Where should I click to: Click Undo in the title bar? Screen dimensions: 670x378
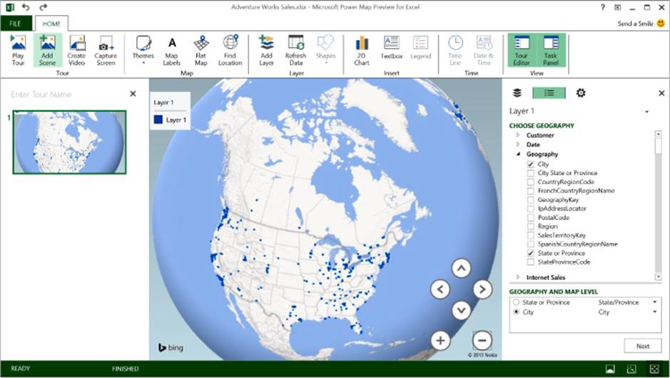coord(26,7)
